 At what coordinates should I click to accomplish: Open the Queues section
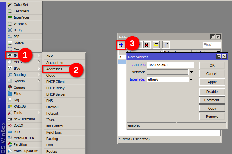[x=19, y=87]
